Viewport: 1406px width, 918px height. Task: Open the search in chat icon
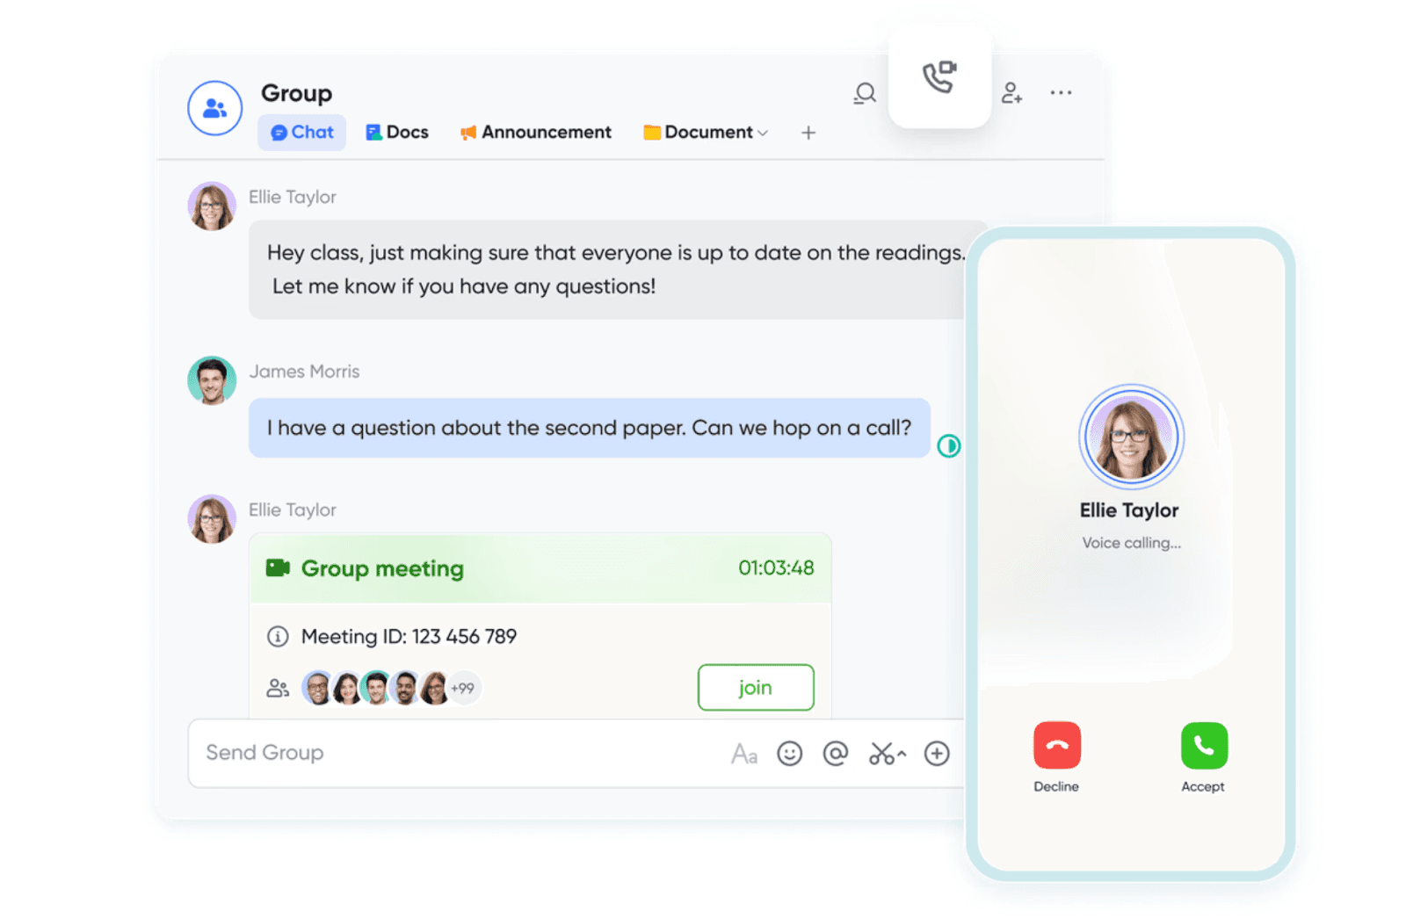tap(865, 93)
